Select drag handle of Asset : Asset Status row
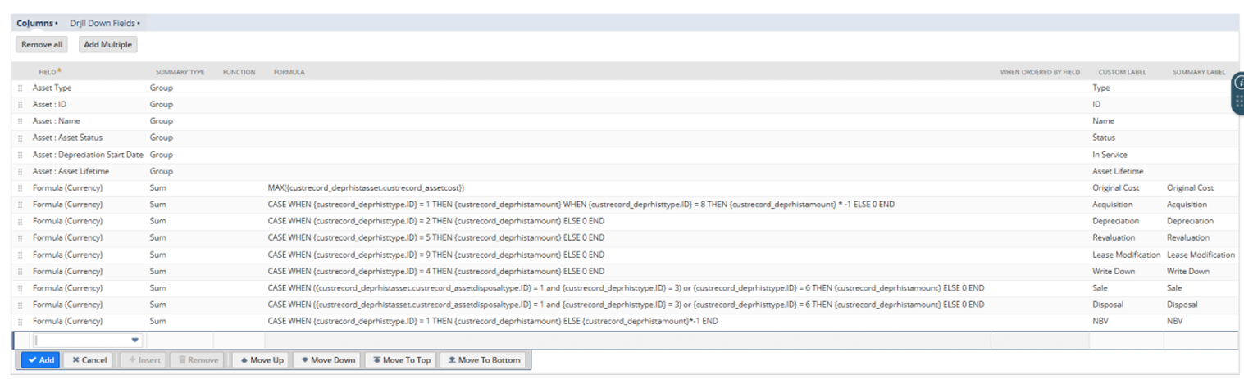This screenshot has height=379, width=1244. click(21, 138)
